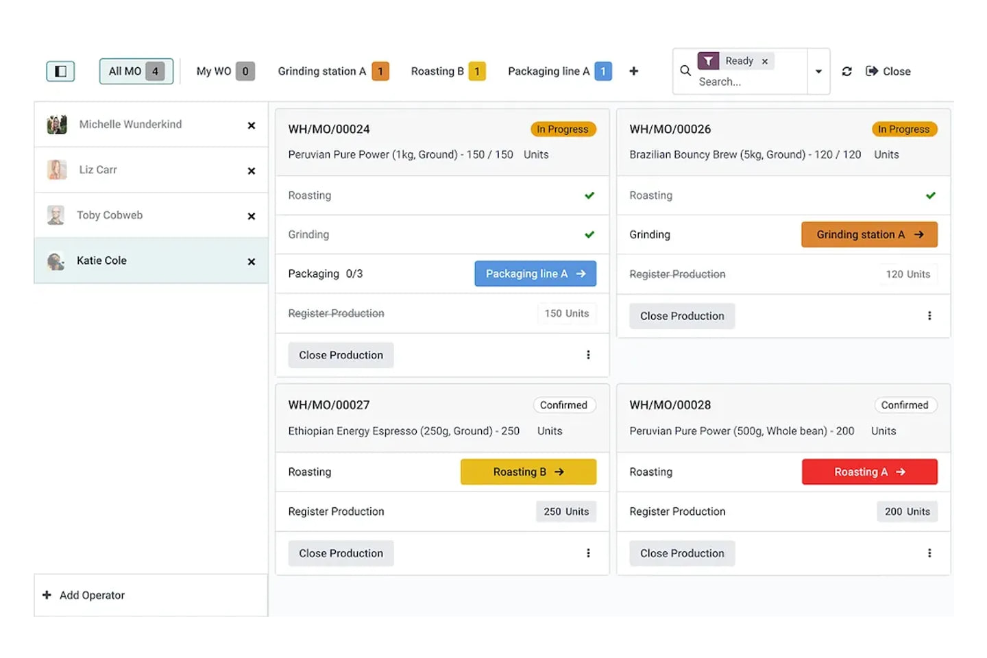
Task: Remove operator Liz Carr
Action: tap(252, 171)
